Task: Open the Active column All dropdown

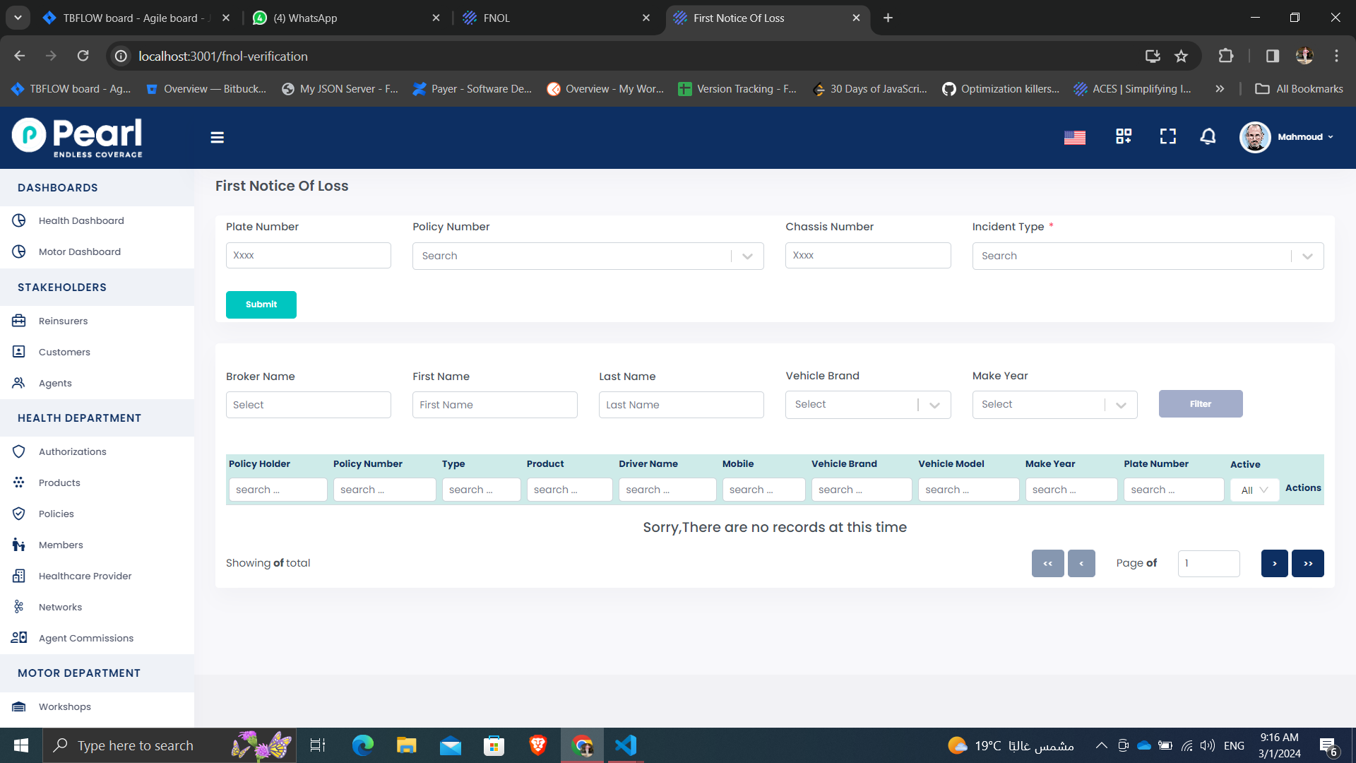Action: pyautogui.click(x=1254, y=490)
